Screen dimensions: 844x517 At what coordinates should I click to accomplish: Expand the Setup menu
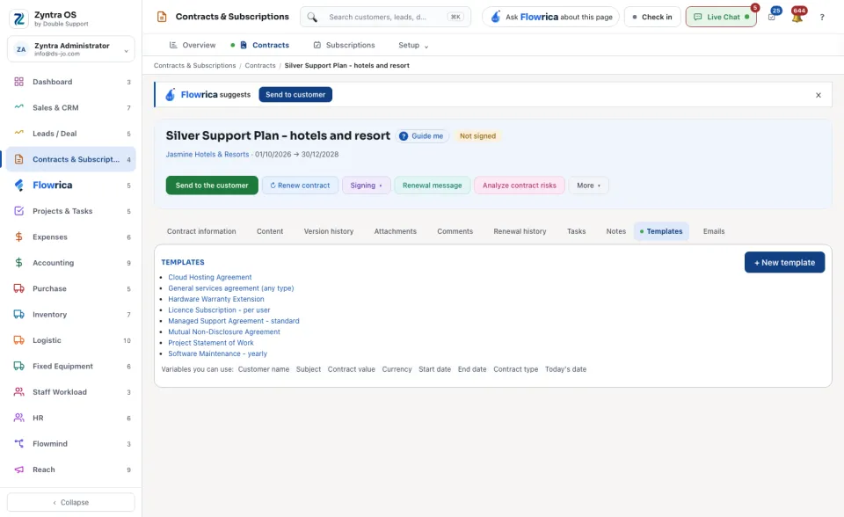413,45
